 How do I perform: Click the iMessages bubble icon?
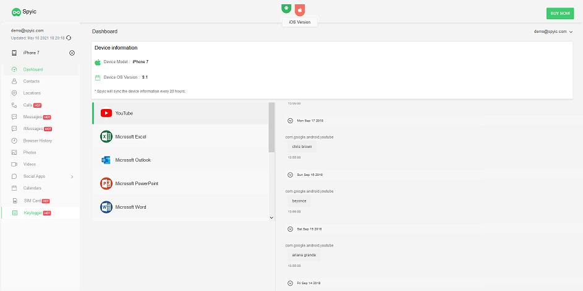click(14, 129)
